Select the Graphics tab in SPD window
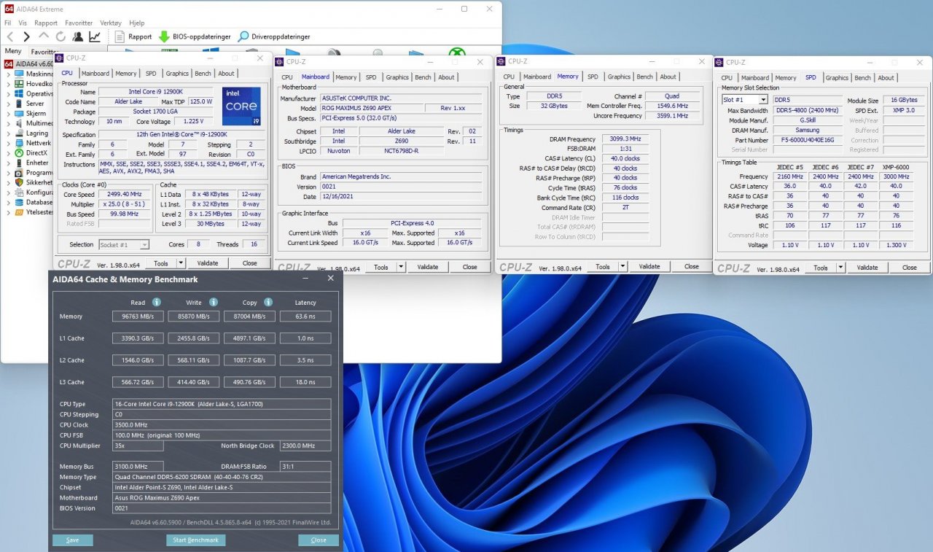Viewport: 933px width, 552px height. pyautogui.click(x=837, y=78)
